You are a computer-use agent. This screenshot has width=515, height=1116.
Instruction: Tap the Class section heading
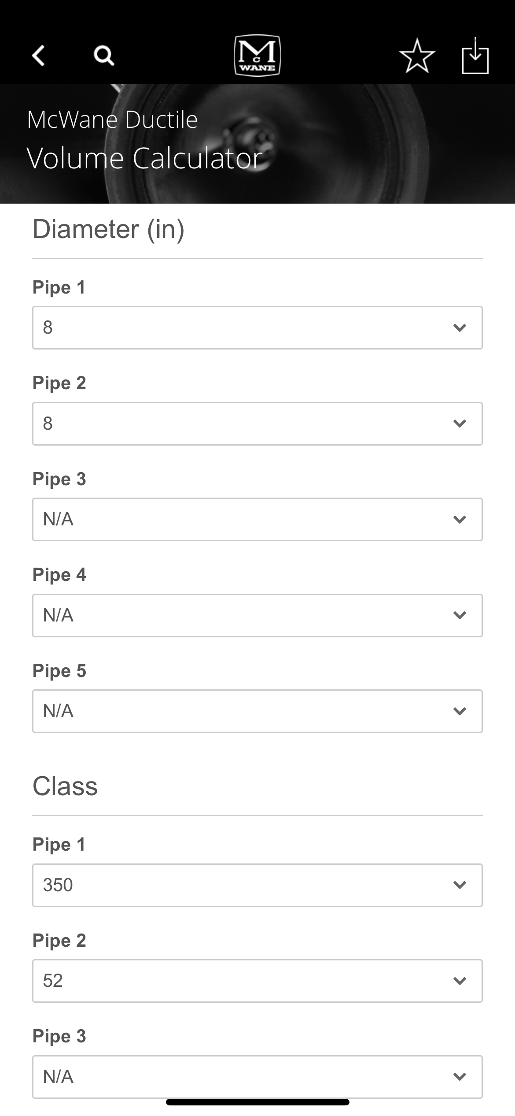(x=65, y=786)
